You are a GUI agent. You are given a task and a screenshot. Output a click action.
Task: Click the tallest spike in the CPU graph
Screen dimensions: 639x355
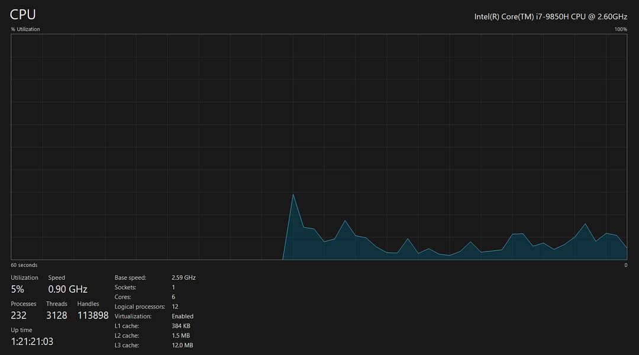(293, 196)
